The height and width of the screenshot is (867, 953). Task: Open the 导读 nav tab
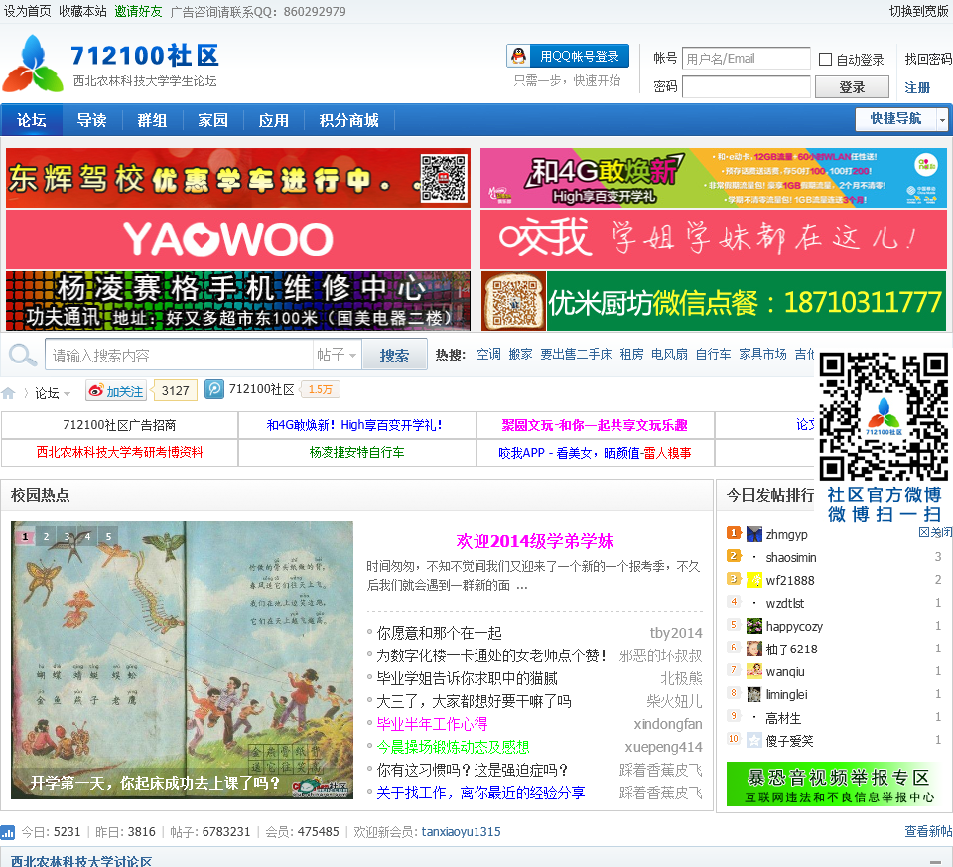91,120
